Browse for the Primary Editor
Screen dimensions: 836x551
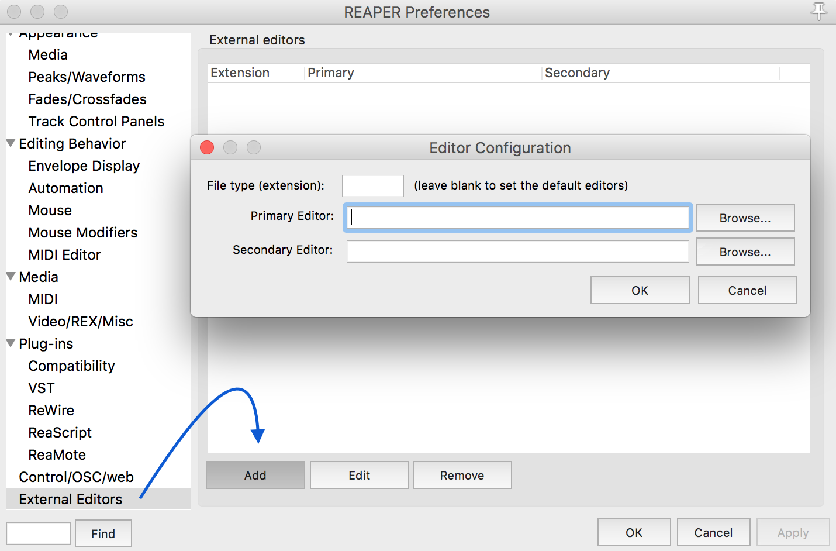click(745, 218)
